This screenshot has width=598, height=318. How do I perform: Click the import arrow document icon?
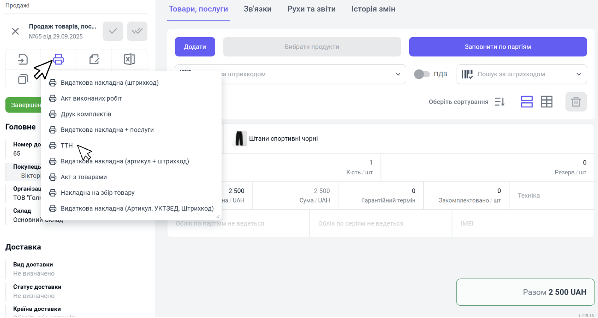pos(23,59)
